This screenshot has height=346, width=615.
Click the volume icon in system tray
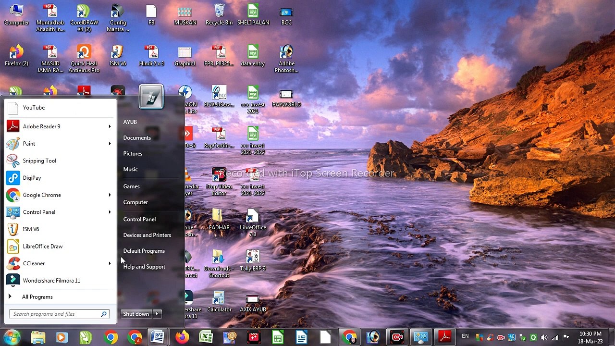[544, 337]
